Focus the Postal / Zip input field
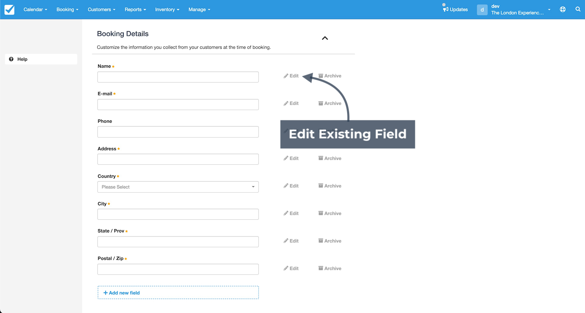 178,269
